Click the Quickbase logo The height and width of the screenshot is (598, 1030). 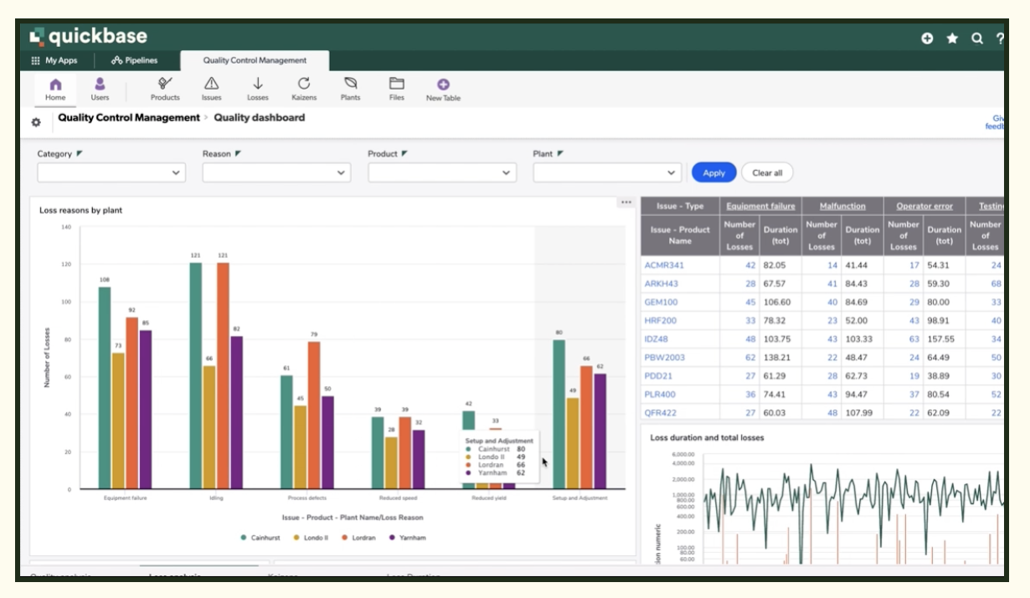coord(89,36)
